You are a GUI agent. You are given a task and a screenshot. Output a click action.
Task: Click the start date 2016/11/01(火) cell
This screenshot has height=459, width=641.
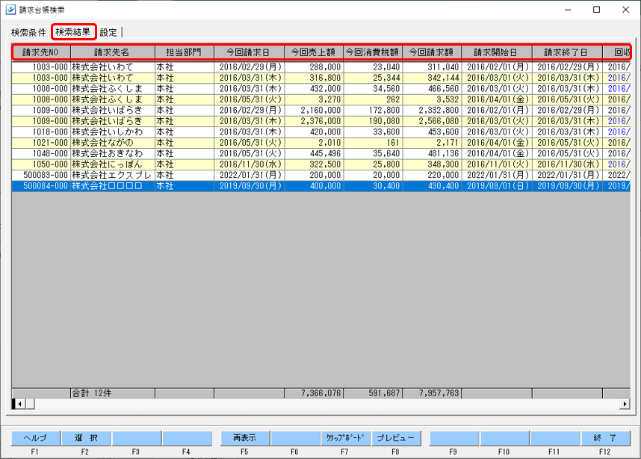[497, 164]
